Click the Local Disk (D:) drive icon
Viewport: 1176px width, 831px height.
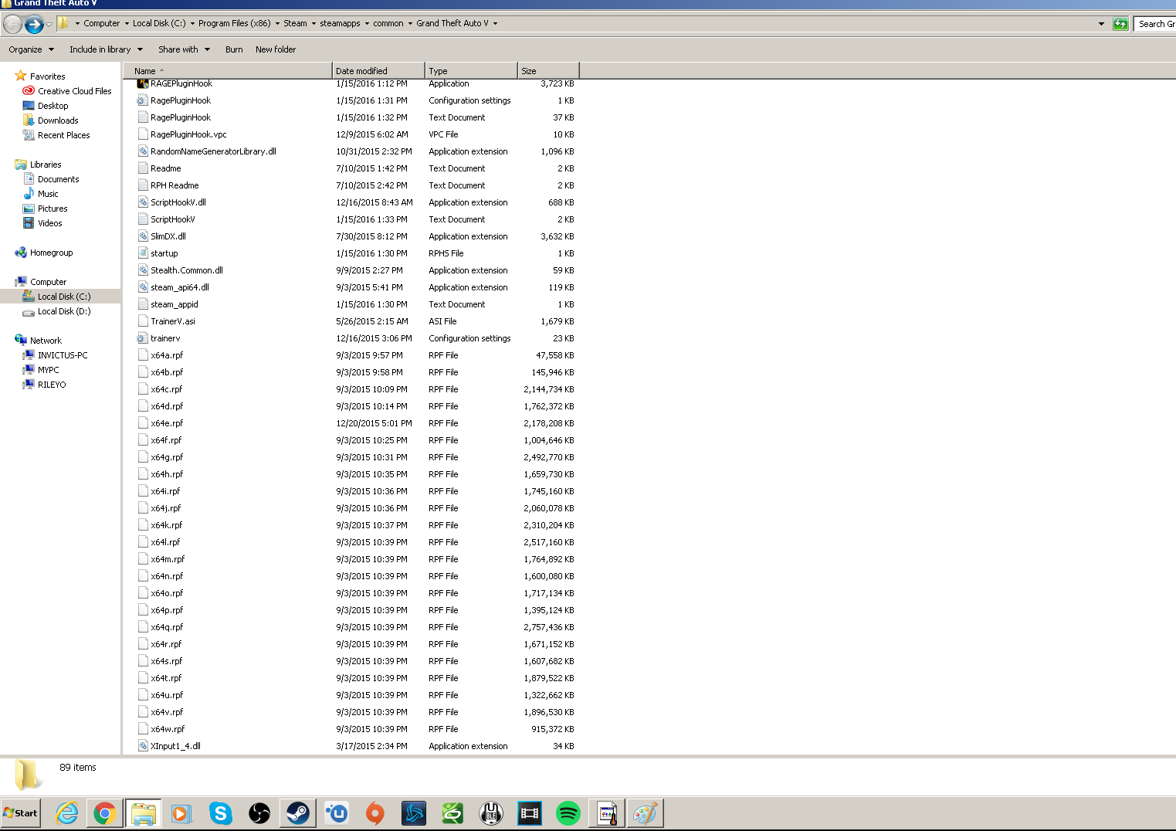(x=29, y=312)
